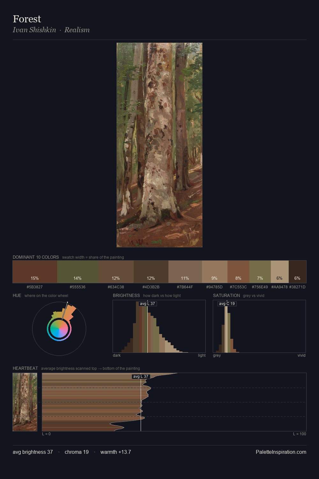Viewport: 319px width, 479px height.
Task: Click the hex label #94785D
Action: pos(214,287)
